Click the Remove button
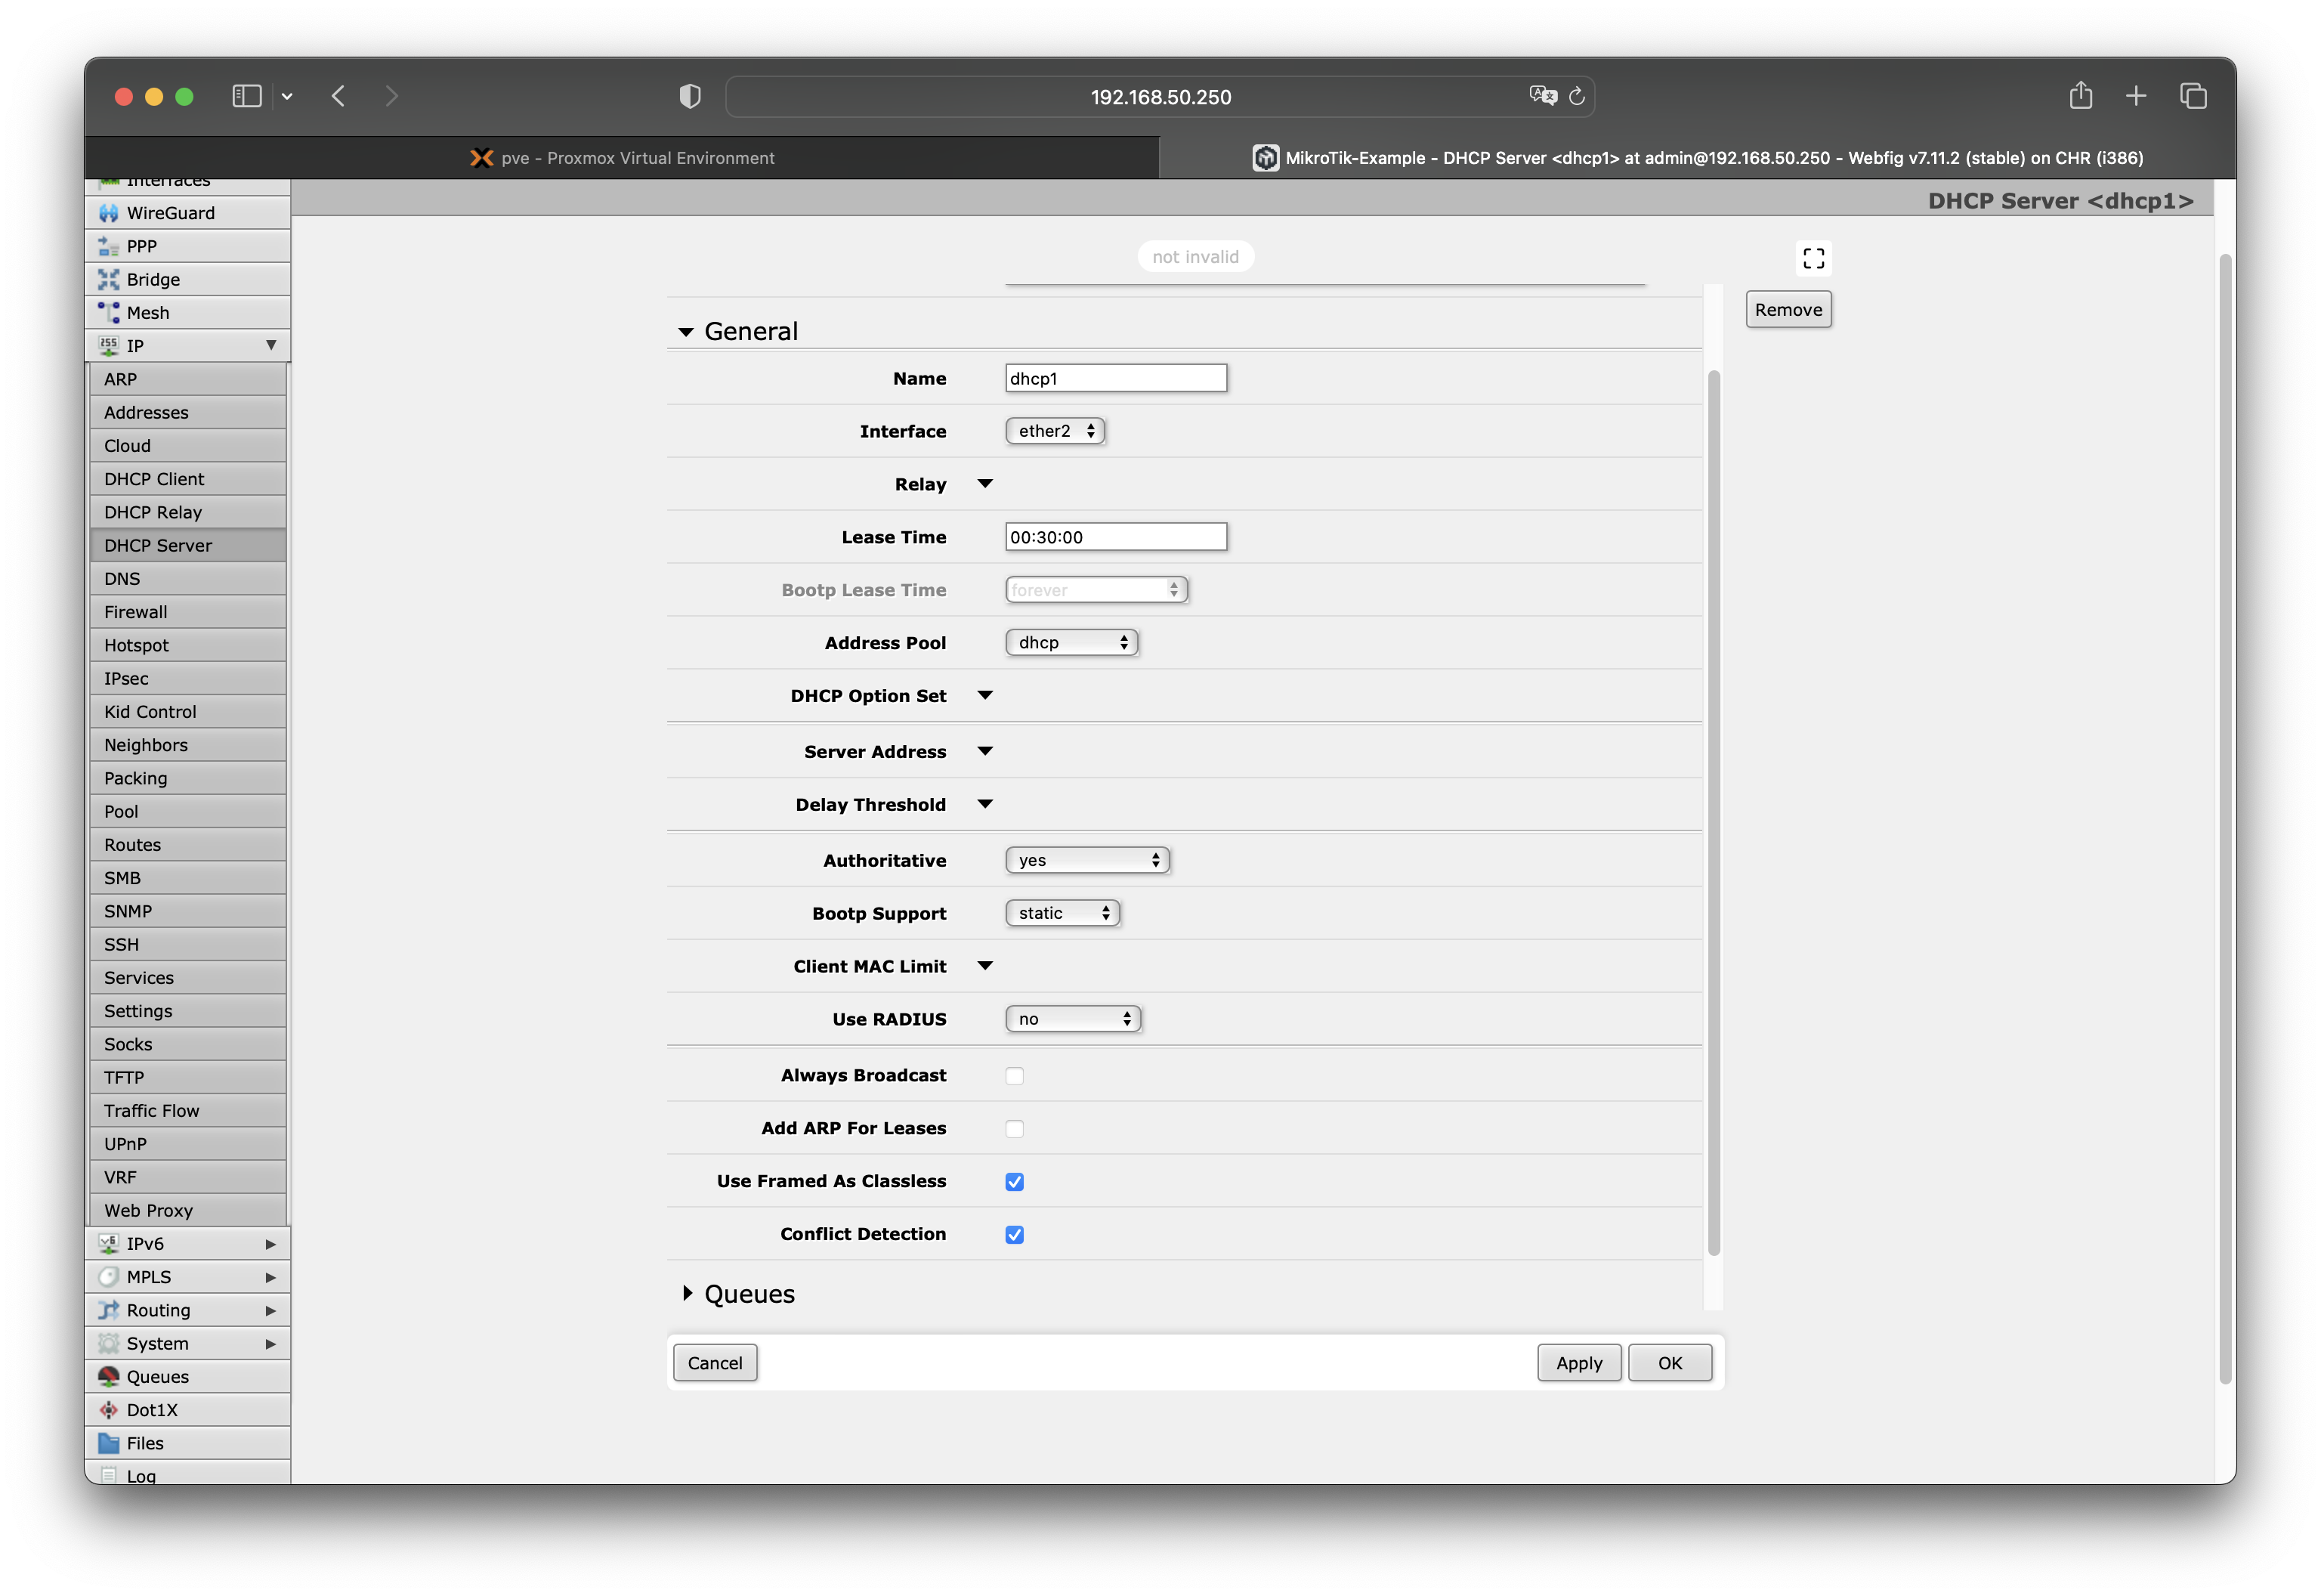The height and width of the screenshot is (1596, 2321). click(1788, 310)
